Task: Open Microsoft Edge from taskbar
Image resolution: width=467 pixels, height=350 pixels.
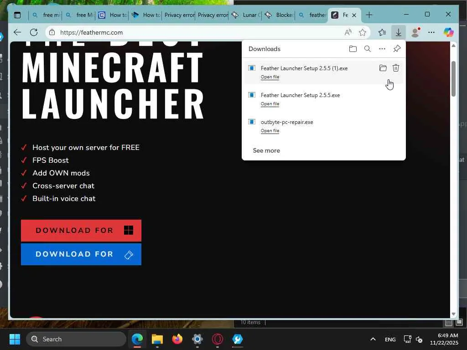Action: [x=137, y=339]
